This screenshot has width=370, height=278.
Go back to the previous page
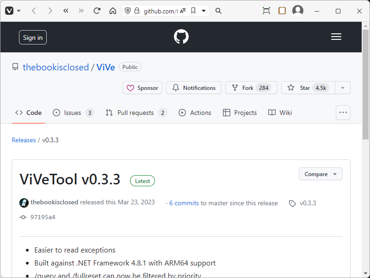coord(34,11)
